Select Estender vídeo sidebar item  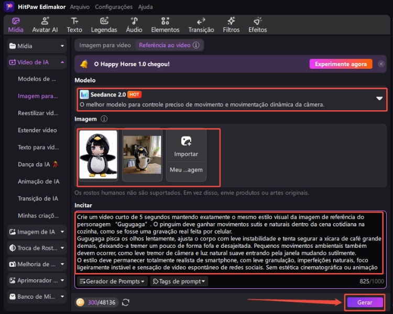tap(37, 130)
